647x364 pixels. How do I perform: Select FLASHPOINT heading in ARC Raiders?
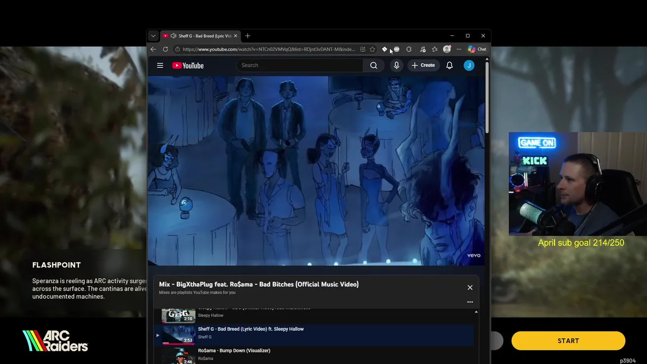(x=57, y=265)
